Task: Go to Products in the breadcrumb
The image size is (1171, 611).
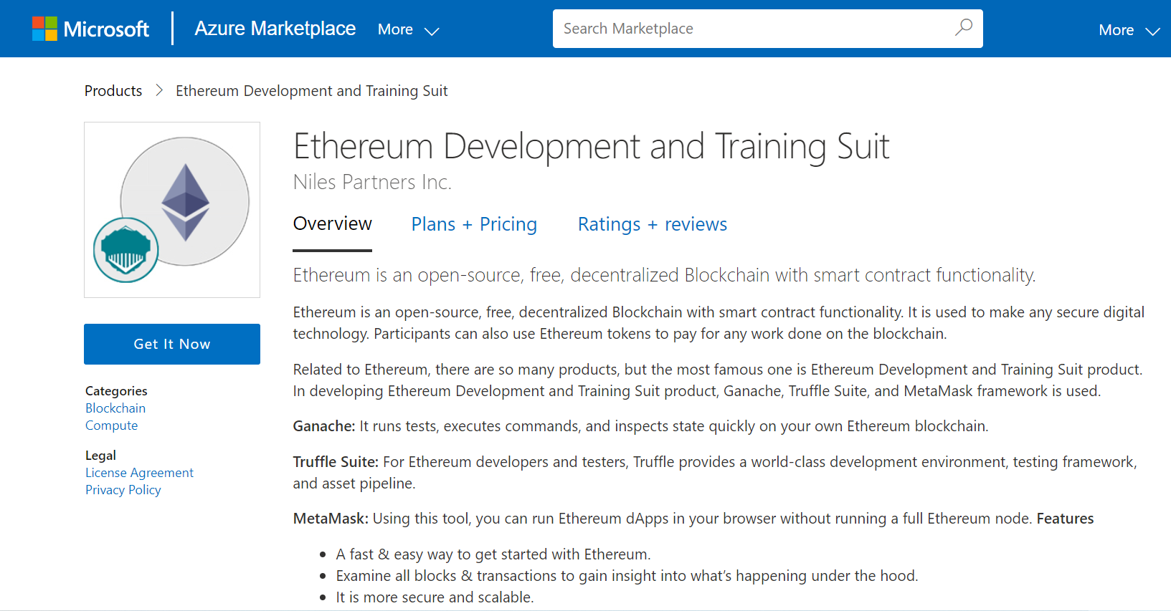Action: coord(113,91)
